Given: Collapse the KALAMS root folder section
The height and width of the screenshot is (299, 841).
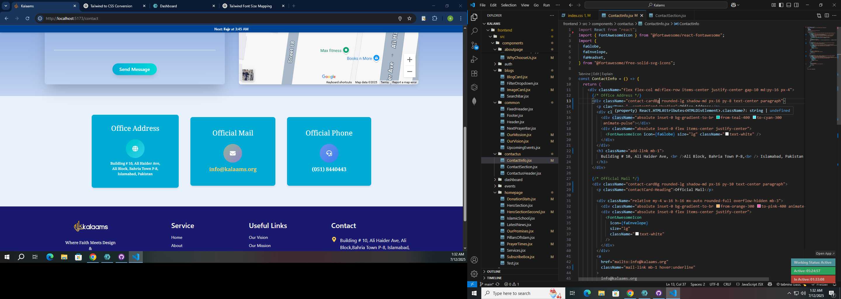Looking at the screenshot, I should [493, 23].
